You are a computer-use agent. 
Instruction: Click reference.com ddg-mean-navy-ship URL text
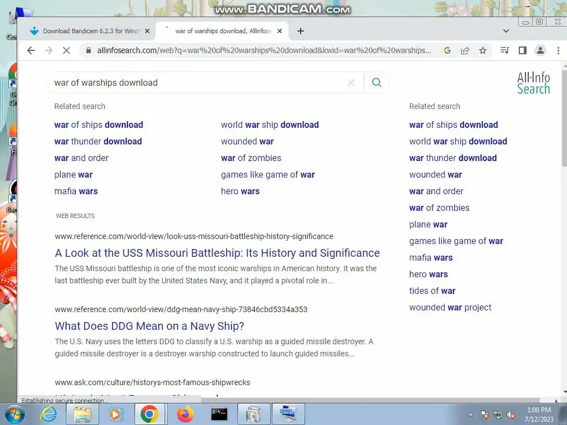pos(181,309)
